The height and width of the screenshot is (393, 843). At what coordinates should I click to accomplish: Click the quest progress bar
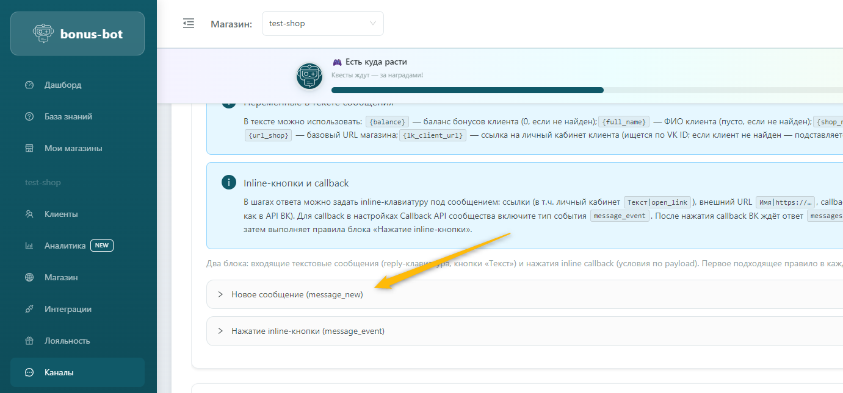(587, 90)
